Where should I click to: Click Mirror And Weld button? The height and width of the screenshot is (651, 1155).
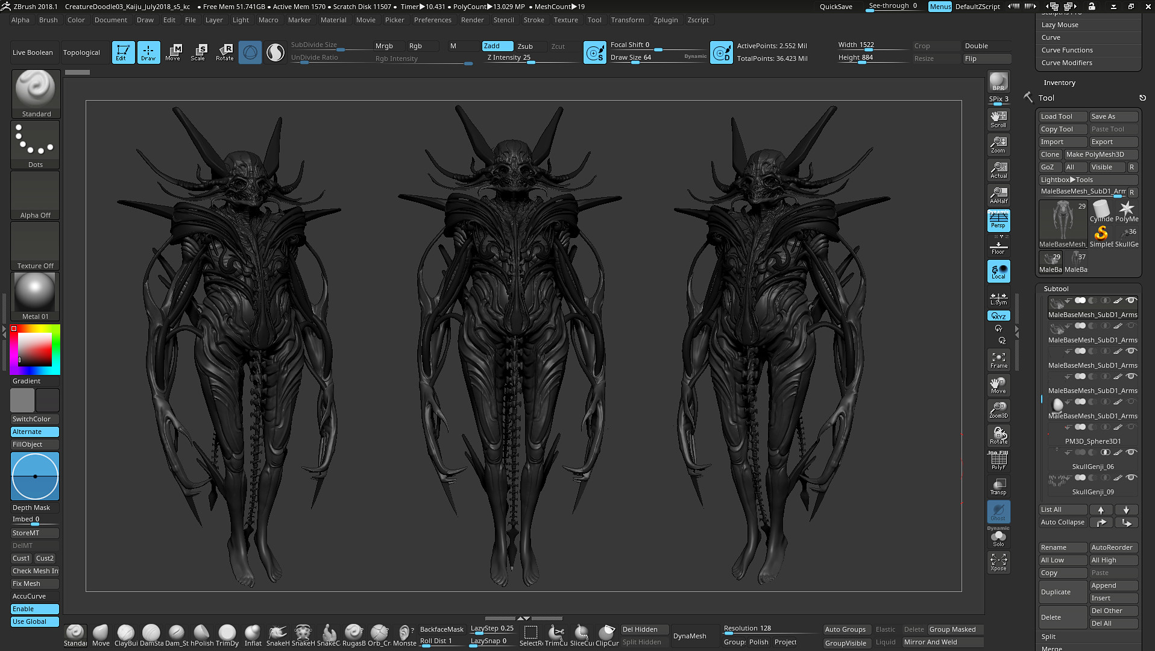pos(943,642)
